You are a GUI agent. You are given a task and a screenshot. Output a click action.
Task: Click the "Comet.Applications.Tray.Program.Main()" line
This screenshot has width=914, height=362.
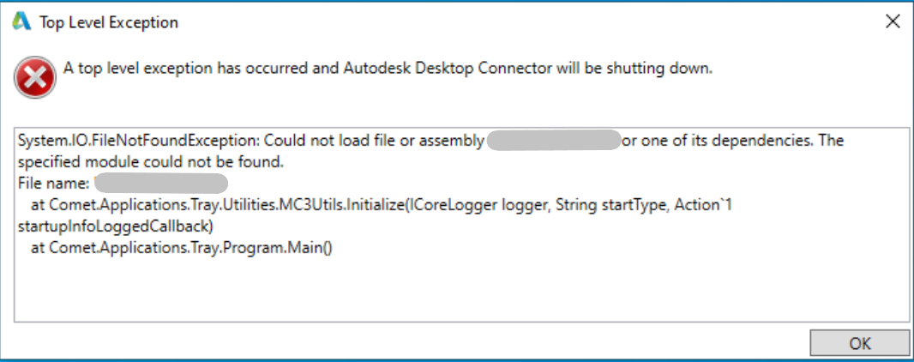pos(193,249)
